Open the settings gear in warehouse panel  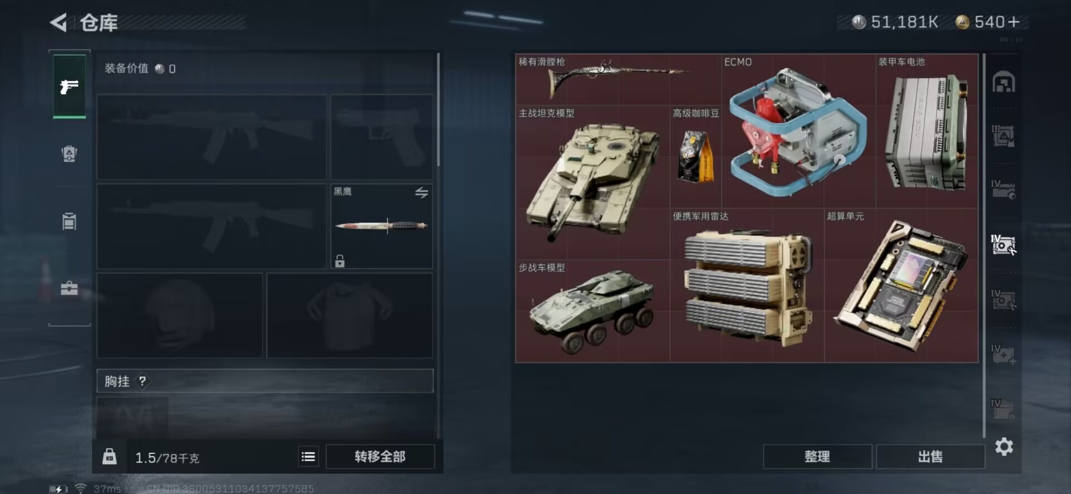(1004, 447)
